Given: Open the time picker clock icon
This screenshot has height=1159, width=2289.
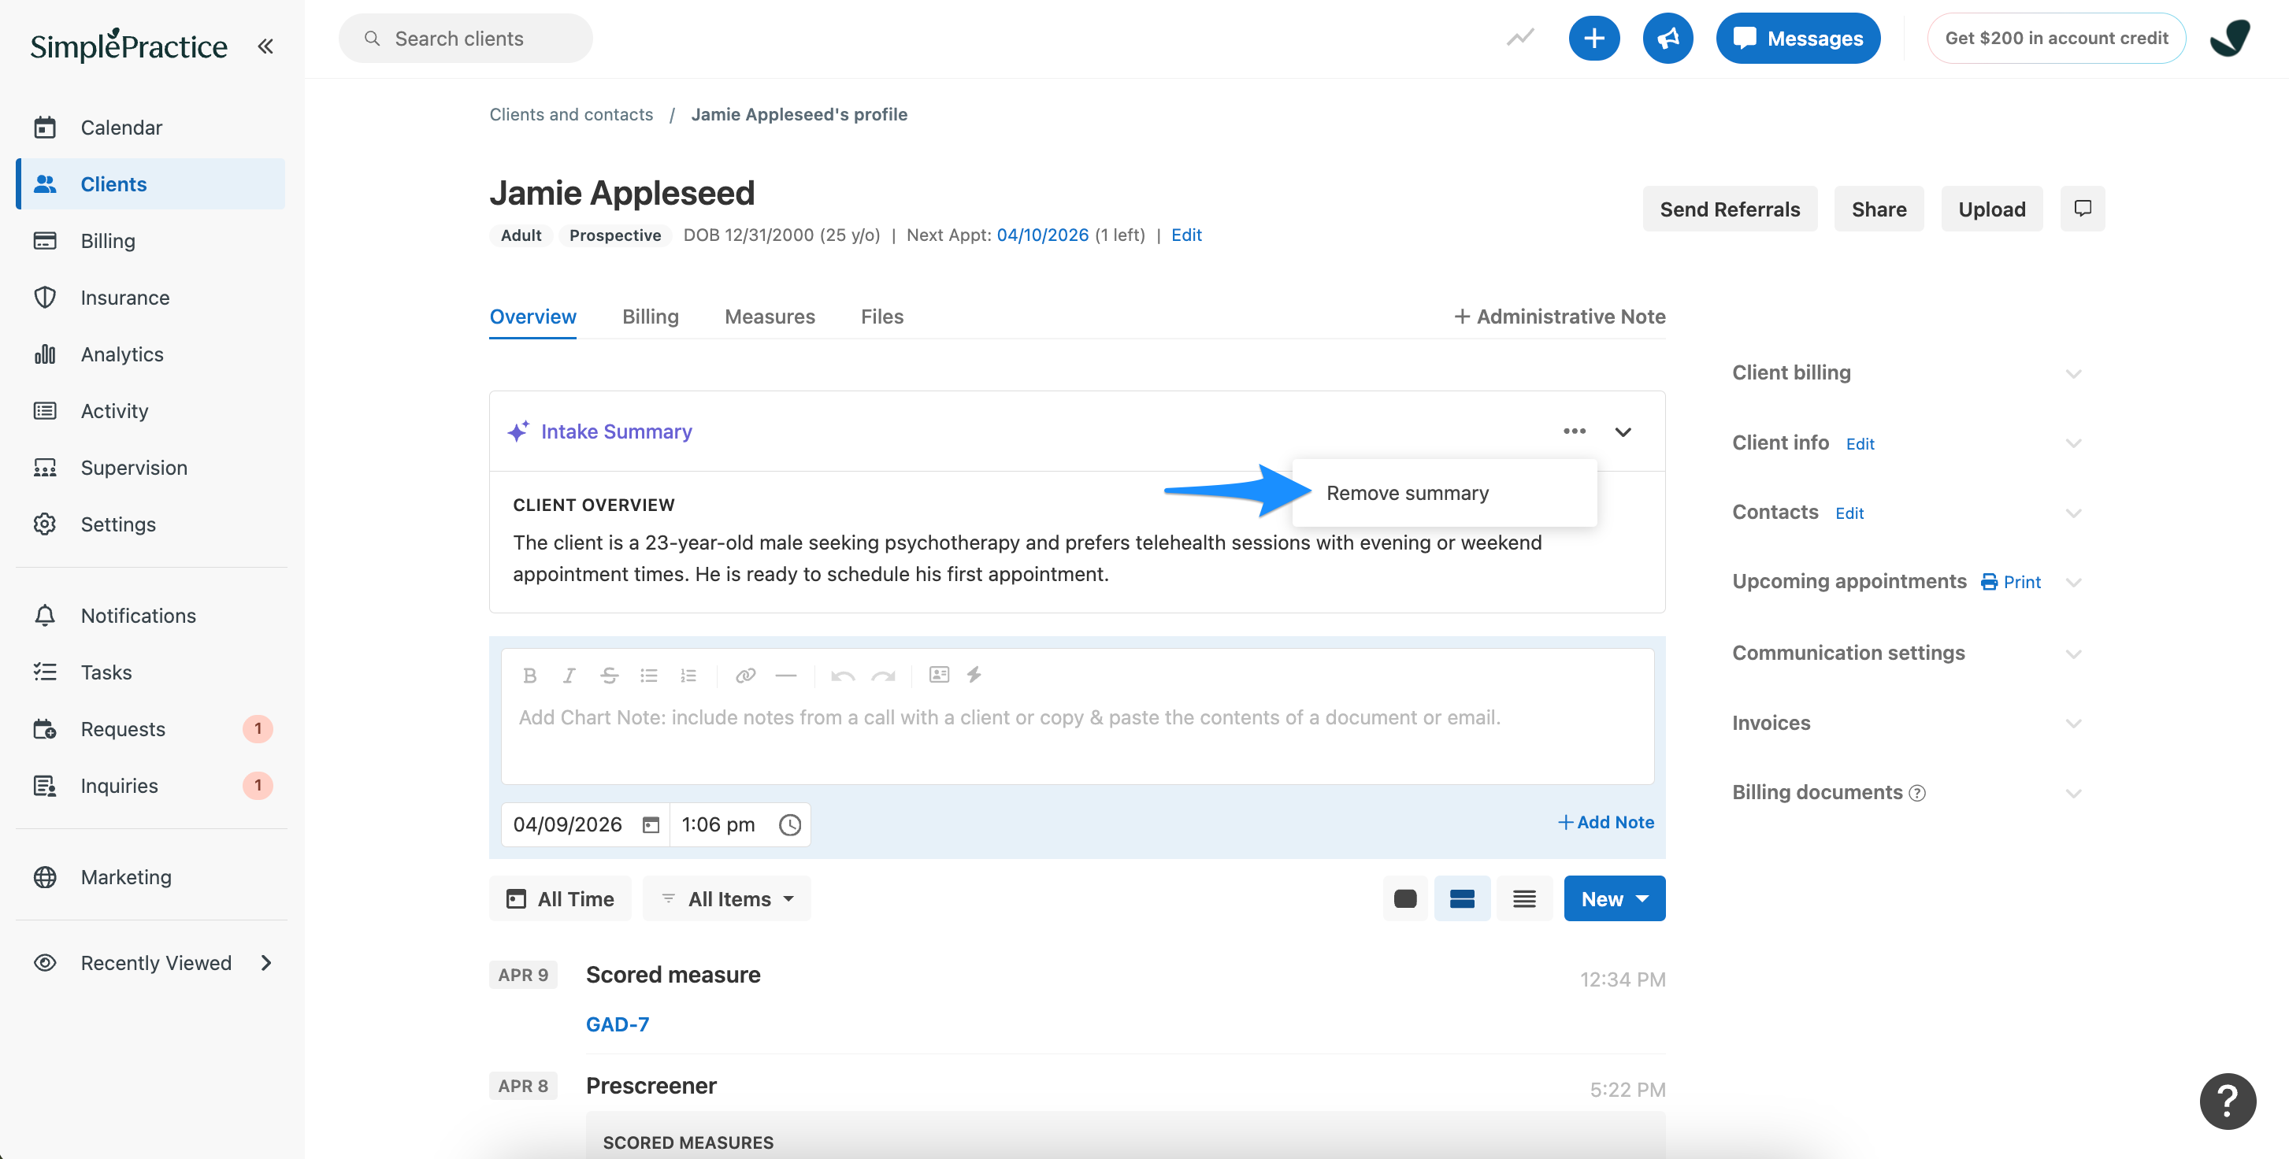Looking at the screenshot, I should point(790,825).
